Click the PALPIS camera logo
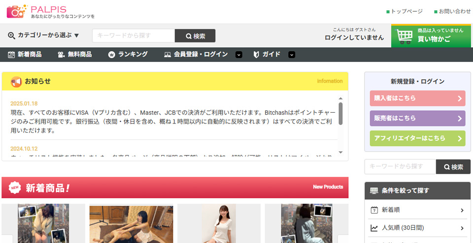Screen dimensions: 473x243 click(x=17, y=11)
